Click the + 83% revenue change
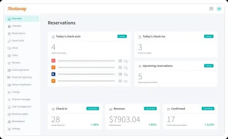 tap(152, 125)
